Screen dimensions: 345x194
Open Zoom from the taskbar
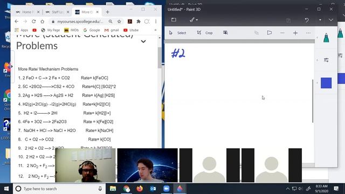[167, 189]
